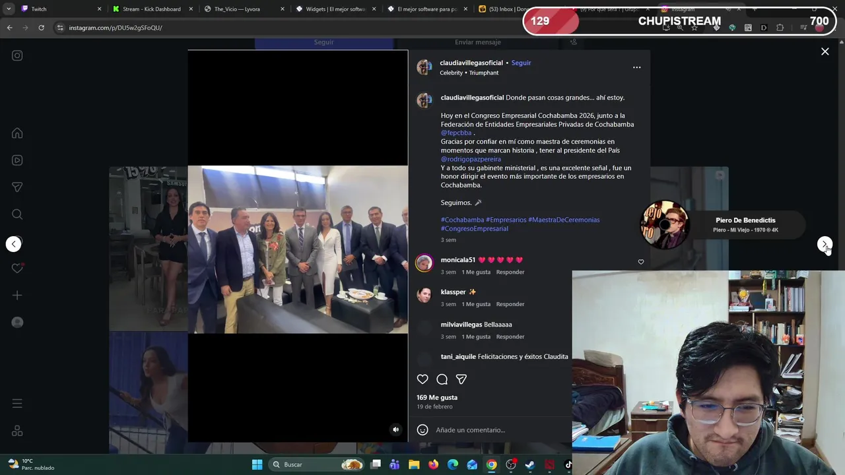Follow the account via Seguir link
This screenshot has height=475, width=845.
point(521,63)
